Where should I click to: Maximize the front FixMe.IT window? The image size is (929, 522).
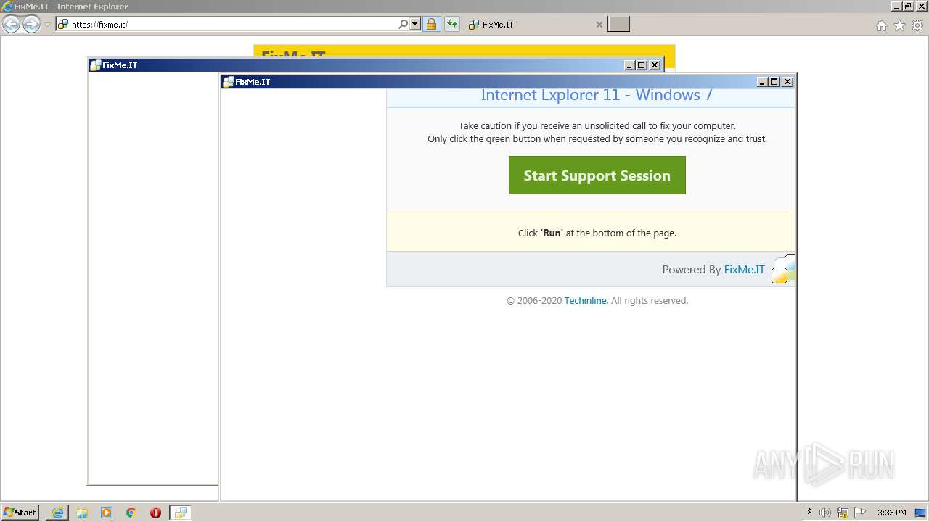774,82
